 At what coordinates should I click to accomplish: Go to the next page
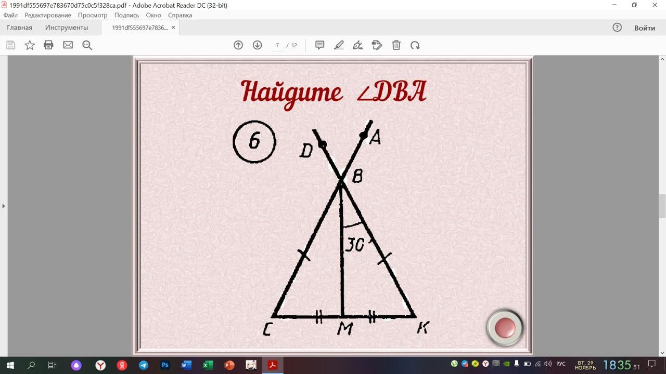click(257, 45)
